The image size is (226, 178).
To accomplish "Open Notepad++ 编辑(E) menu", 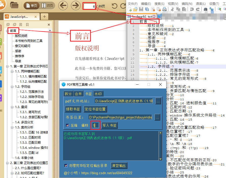I will (146, 4).
